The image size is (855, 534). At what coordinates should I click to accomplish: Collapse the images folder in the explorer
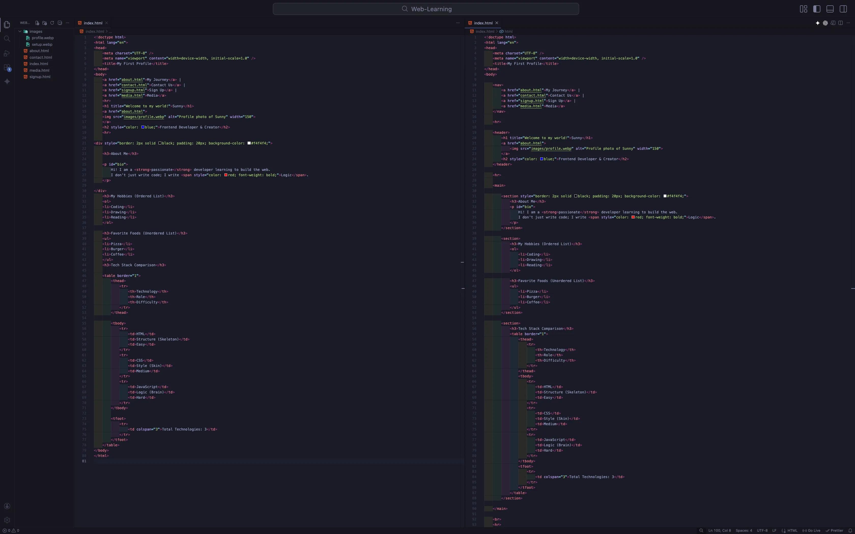(20, 32)
